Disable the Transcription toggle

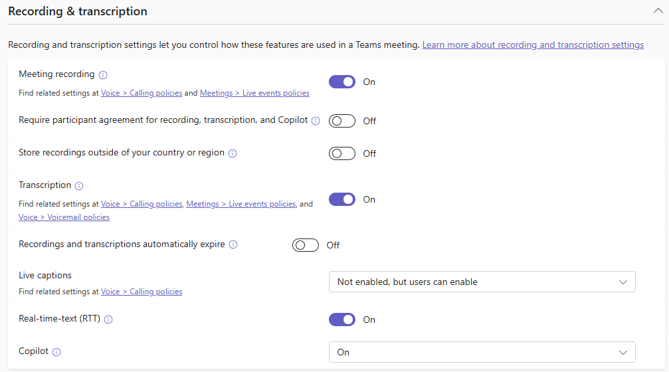point(342,199)
